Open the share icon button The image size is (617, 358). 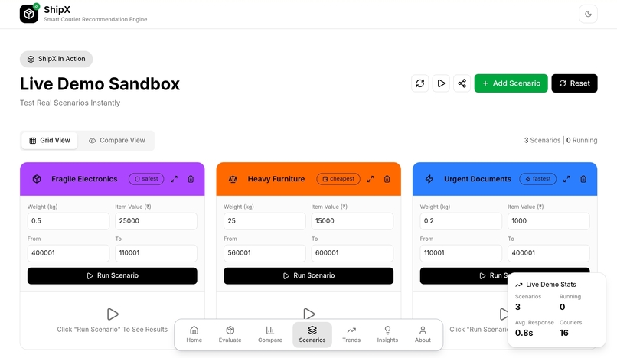[x=462, y=83]
